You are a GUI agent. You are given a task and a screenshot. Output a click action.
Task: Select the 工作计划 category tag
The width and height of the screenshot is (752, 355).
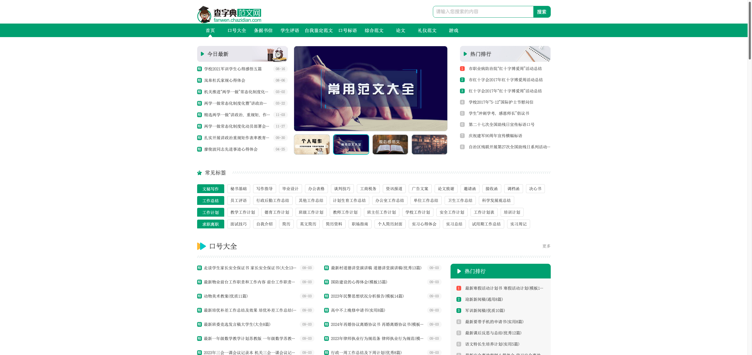coord(210,212)
